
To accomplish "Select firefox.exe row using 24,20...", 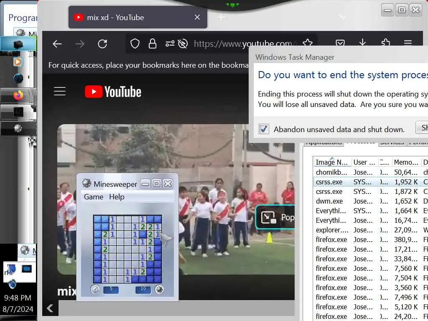I will pos(371,316).
